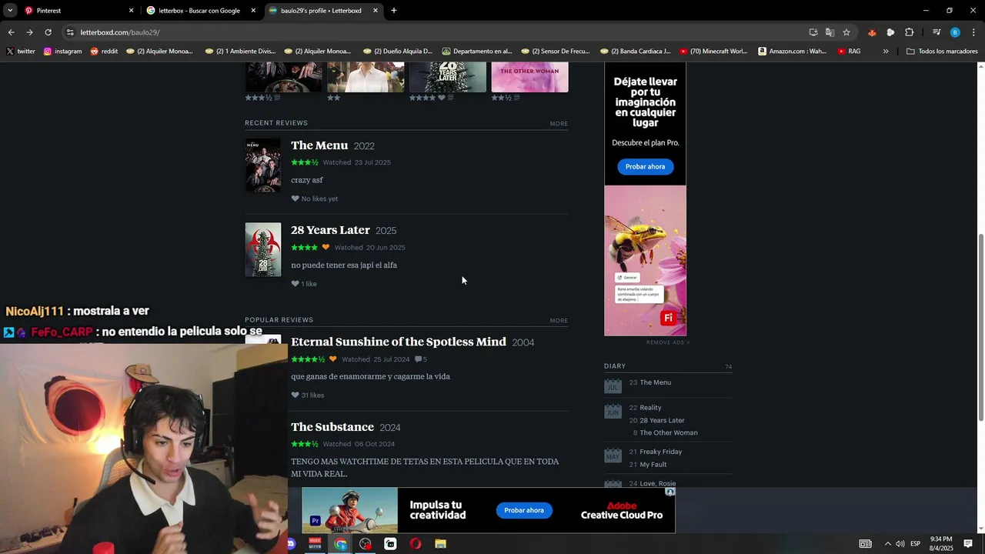
Task: Open the RAG bookmark
Action: pos(849,52)
